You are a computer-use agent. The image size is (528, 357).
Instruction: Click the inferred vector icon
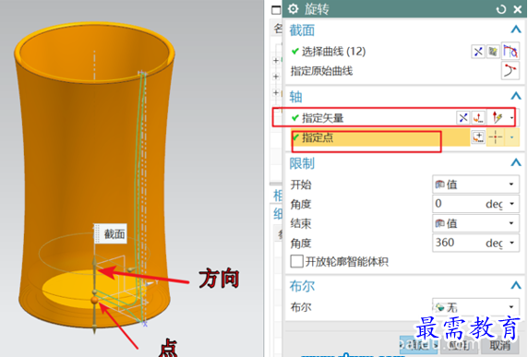click(x=498, y=118)
